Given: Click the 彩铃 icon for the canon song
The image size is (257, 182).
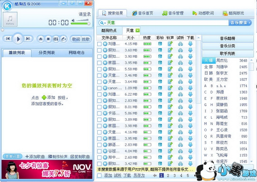Looking at the screenshot, I should click(160, 88).
